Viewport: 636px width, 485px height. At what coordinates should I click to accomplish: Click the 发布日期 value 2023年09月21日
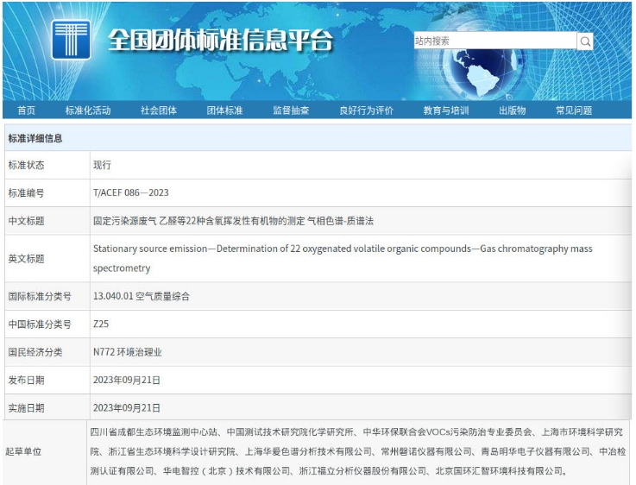[127, 380]
